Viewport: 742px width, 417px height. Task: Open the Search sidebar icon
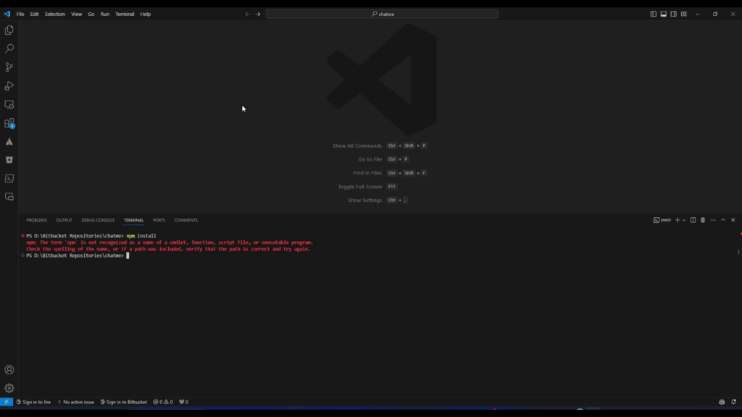[9, 49]
